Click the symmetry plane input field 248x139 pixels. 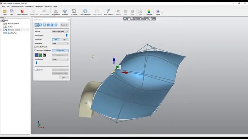click(60, 70)
